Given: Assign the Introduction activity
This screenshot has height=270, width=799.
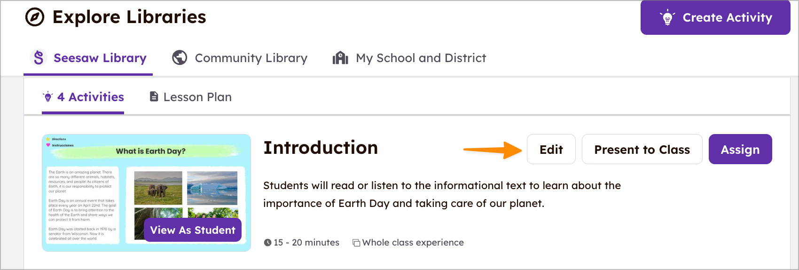Looking at the screenshot, I should [x=740, y=149].
